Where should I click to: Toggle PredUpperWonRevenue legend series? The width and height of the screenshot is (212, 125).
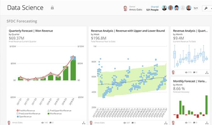[59, 111]
